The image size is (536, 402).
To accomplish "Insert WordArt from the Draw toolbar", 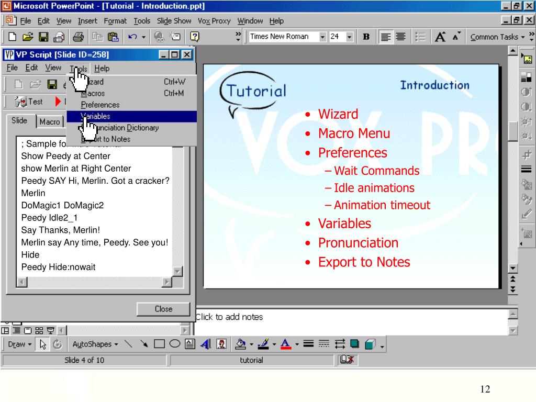I will 206,344.
